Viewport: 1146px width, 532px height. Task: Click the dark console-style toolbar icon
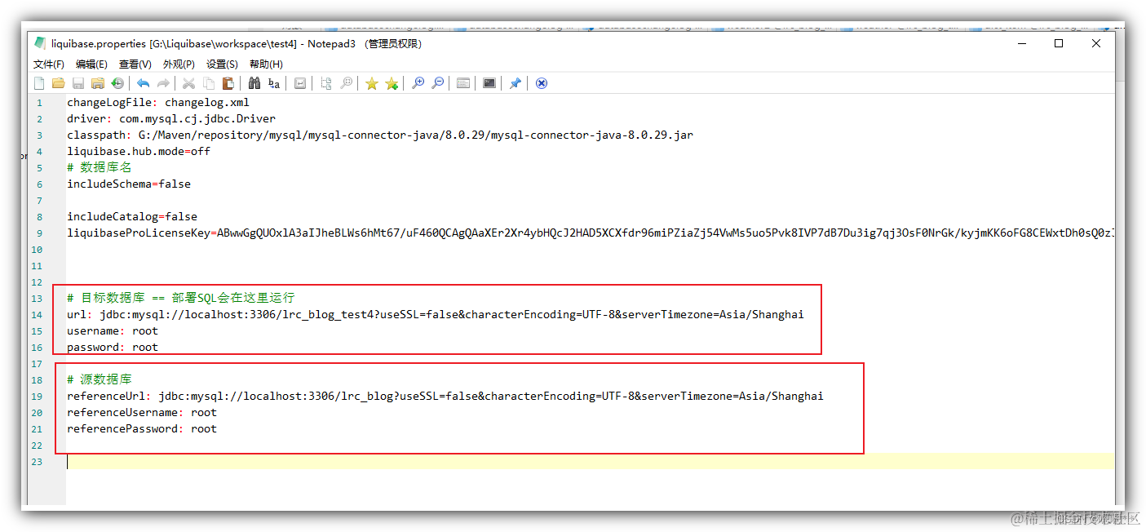click(x=489, y=83)
